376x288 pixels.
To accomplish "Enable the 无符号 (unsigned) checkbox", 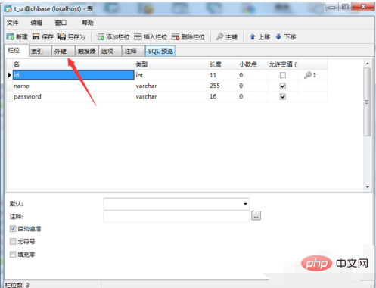I will 13,242.
